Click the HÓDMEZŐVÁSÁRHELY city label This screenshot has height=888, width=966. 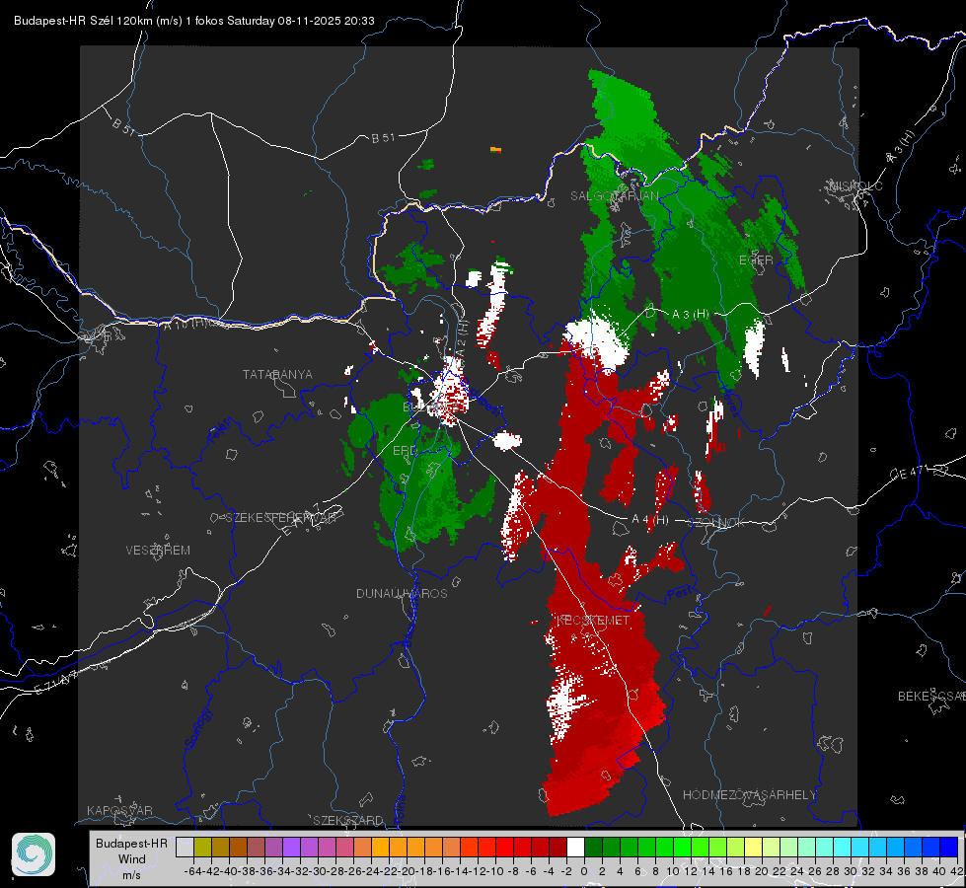pyautogui.click(x=749, y=795)
